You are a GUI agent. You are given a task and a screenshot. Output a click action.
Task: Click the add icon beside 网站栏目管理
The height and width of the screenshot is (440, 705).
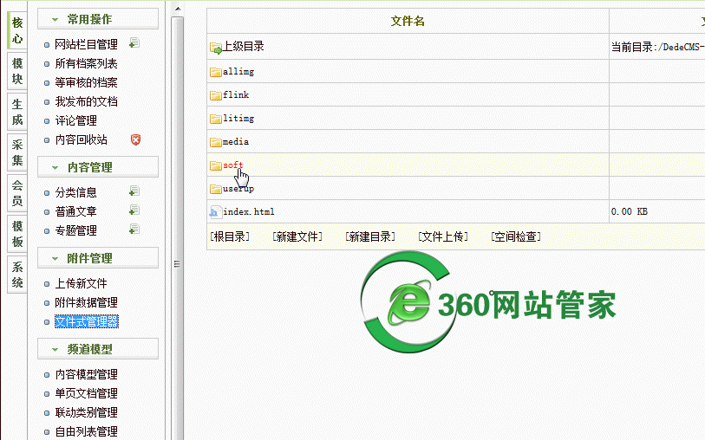[x=134, y=43]
